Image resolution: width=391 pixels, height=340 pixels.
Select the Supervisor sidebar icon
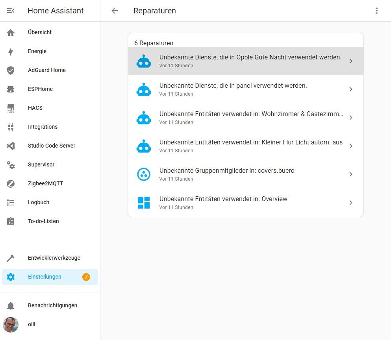pos(11,164)
